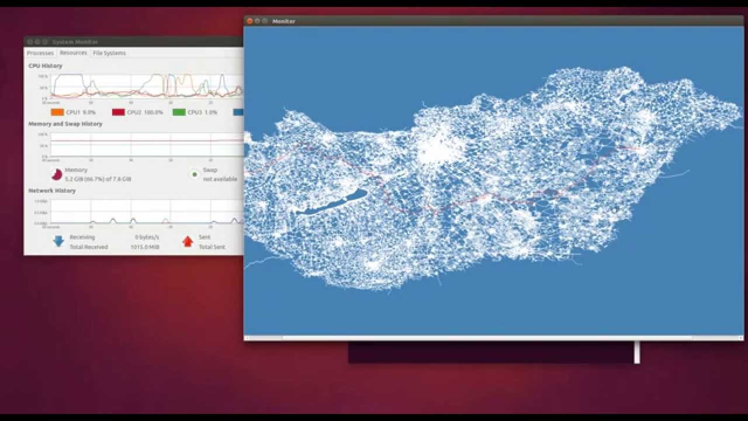
Task: Minimize the Monitor window
Action: tap(257, 21)
